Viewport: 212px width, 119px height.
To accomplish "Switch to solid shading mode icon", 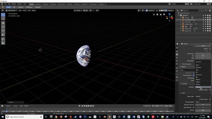I will click(162, 11).
